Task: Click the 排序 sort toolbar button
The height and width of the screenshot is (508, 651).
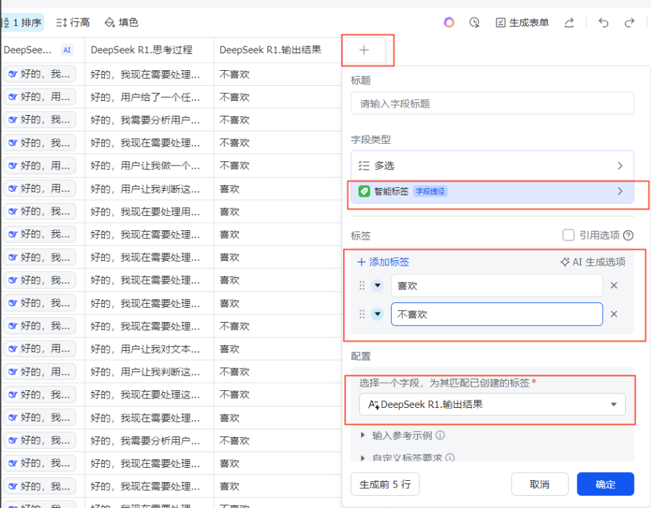Action: pyautogui.click(x=23, y=22)
